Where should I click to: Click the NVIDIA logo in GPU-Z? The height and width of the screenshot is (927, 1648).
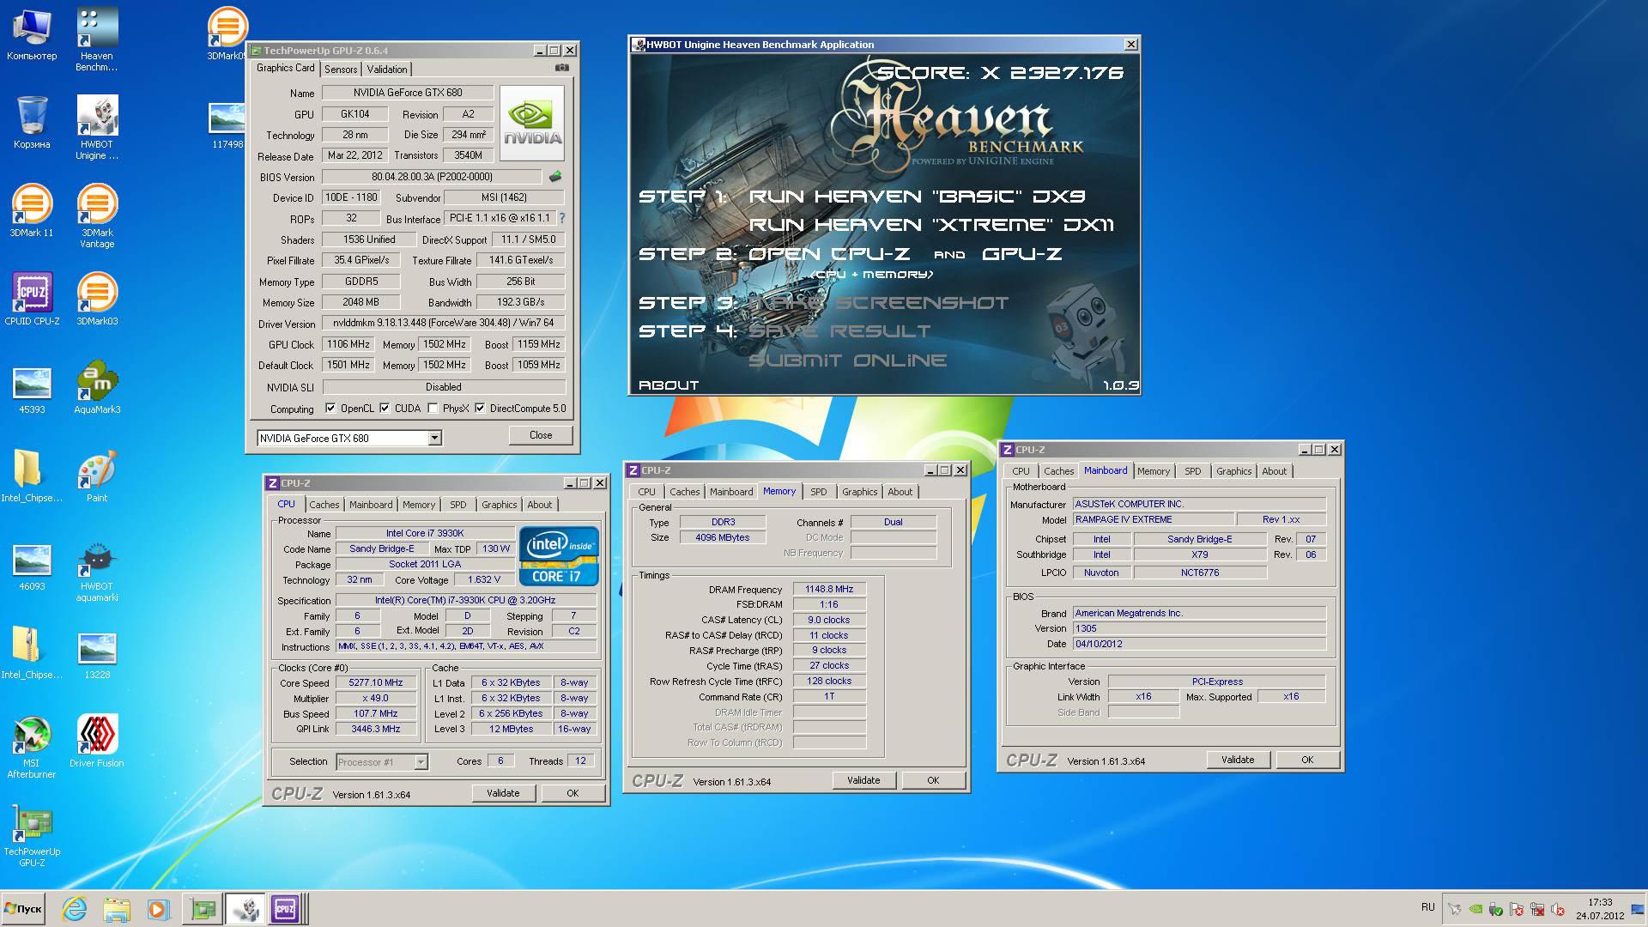tap(532, 123)
